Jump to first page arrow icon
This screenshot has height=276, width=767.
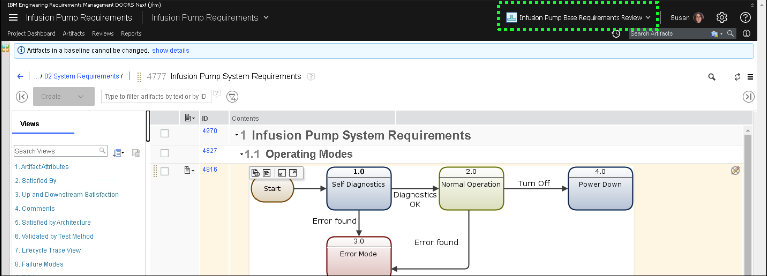(x=22, y=97)
